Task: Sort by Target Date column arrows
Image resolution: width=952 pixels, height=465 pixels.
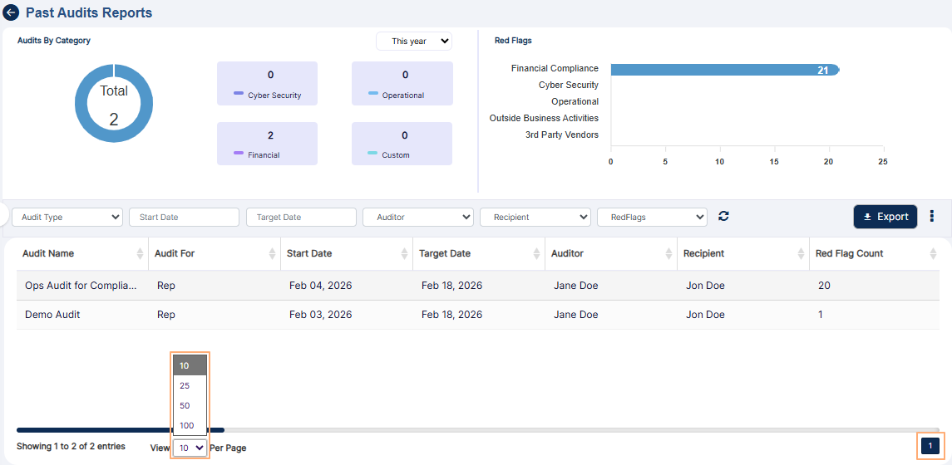Action: pyautogui.click(x=536, y=254)
